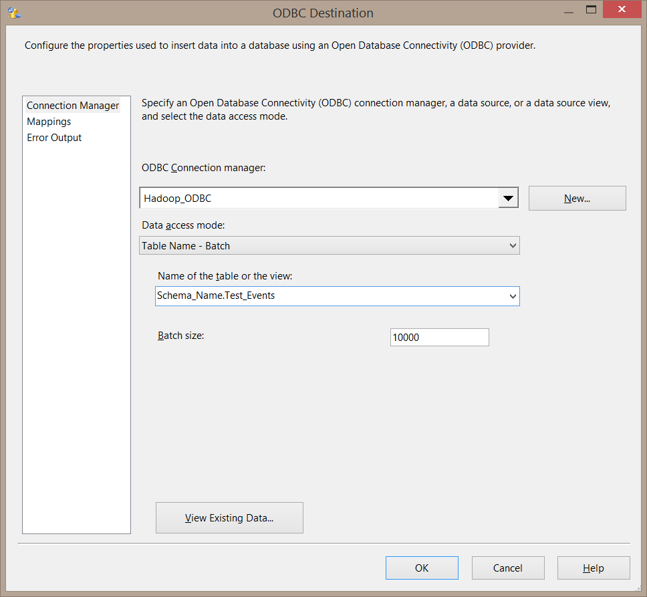Screen dimensions: 647x597
Task: Open View Existing Data dialog
Action: click(x=229, y=517)
